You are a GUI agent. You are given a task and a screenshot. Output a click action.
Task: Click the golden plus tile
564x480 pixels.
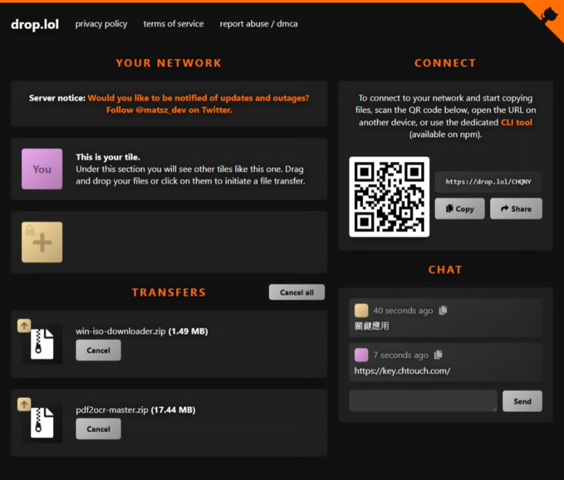point(42,242)
